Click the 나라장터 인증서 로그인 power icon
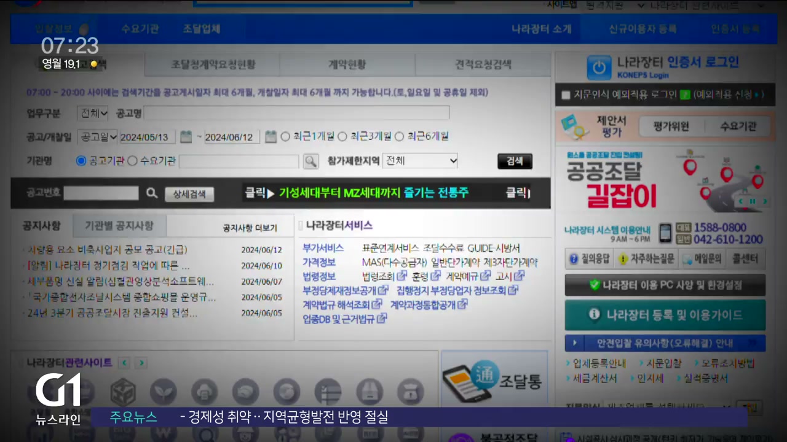 click(x=598, y=68)
